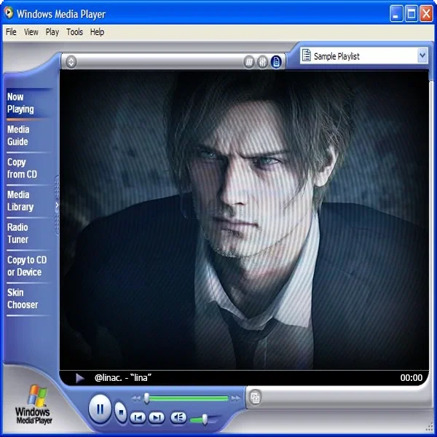Click the seek bar position thumb

coord(146,398)
